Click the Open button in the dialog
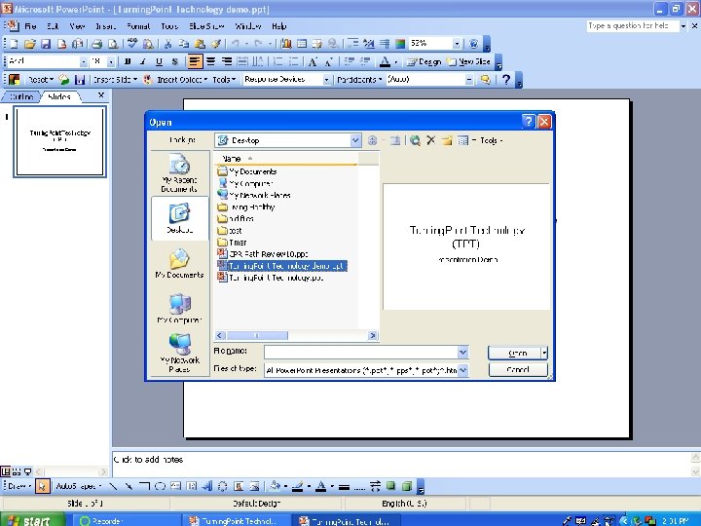Image resolution: width=701 pixels, height=526 pixels. pyautogui.click(x=515, y=353)
